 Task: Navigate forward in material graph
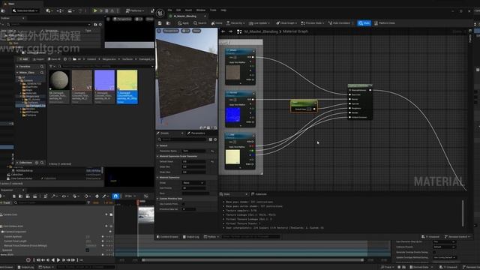tap(230, 31)
